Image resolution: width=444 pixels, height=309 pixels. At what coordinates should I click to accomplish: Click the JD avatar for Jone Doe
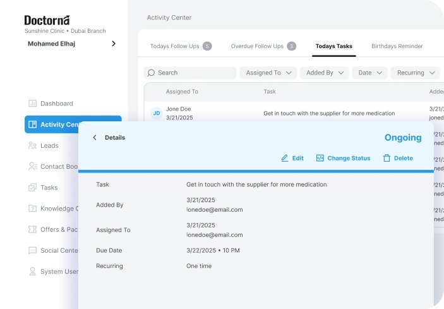tap(157, 113)
